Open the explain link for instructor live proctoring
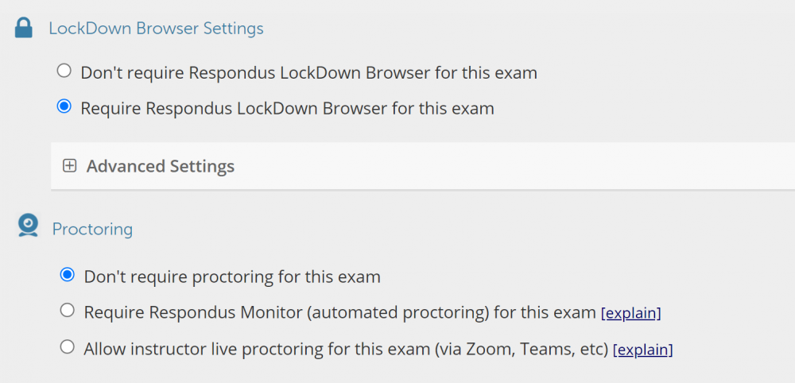 pos(643,350)
